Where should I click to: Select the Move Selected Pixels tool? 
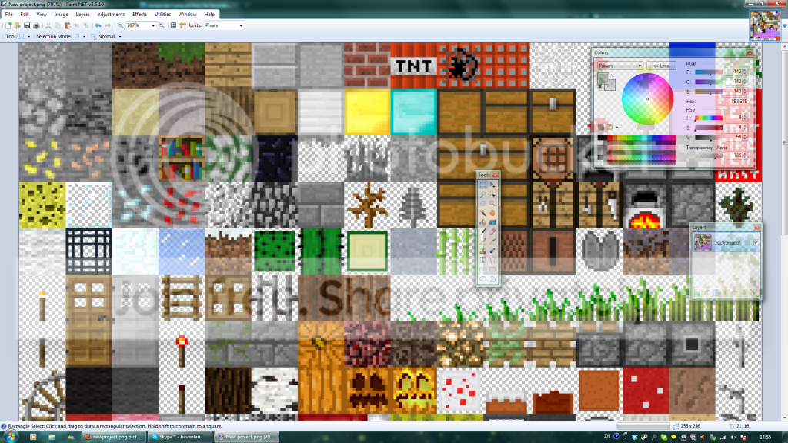[x=492, y=185]
